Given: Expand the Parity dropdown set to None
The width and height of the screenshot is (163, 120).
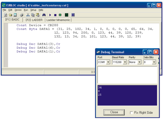Looking at the screenshot, I should tap(139, 62).
